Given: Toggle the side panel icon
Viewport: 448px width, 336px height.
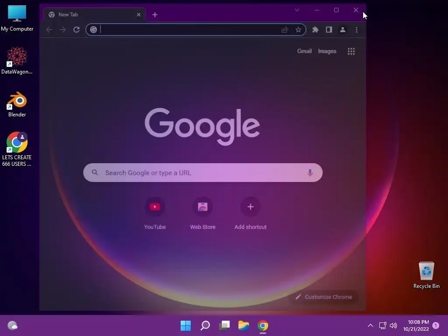Looking at the screenshot, I should tap(329, 30).
